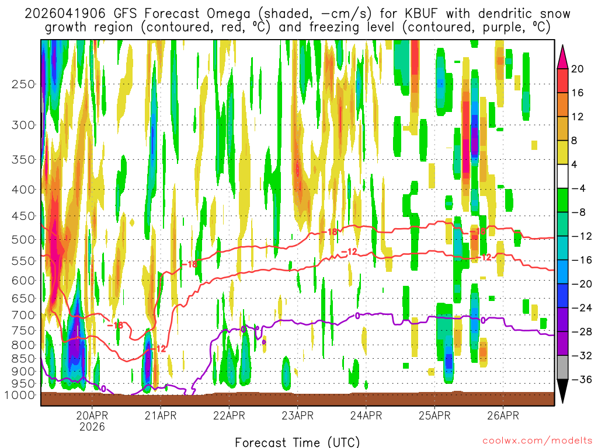Click the legend value -28 label
Screen dimensions: 598x448
coord(581,332)
